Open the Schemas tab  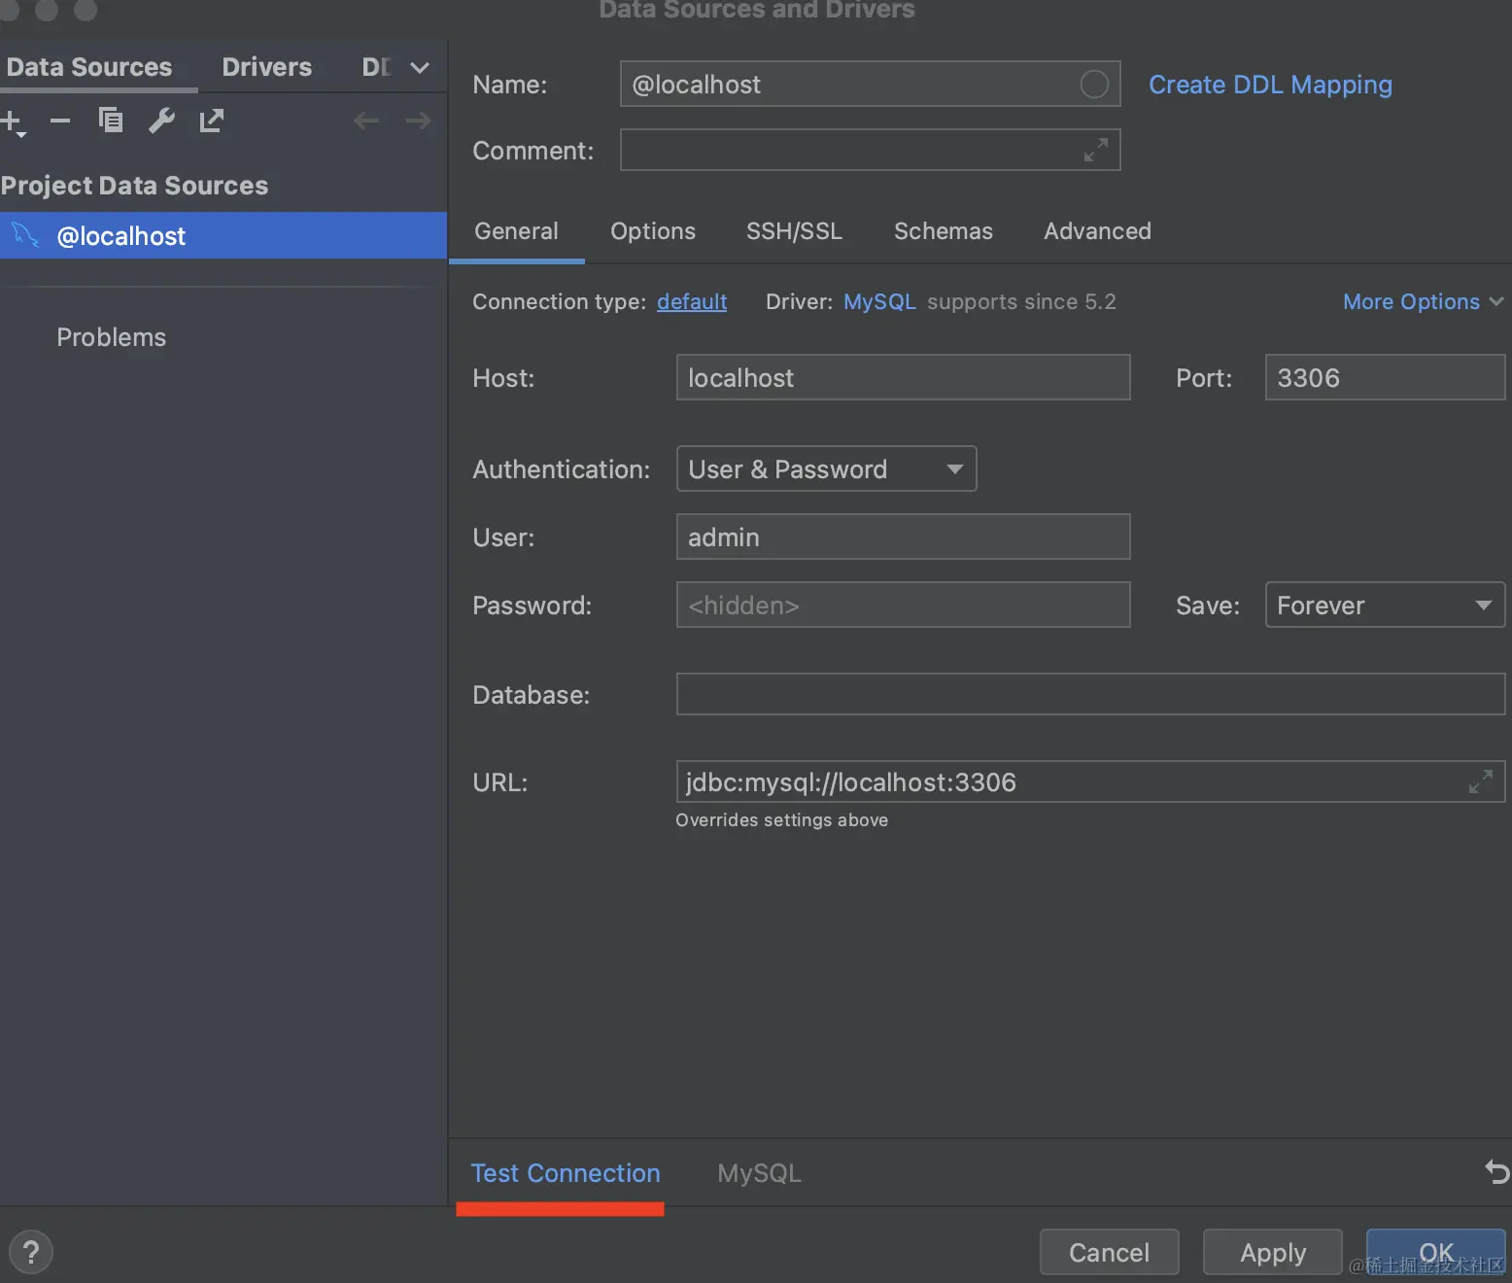944,231
